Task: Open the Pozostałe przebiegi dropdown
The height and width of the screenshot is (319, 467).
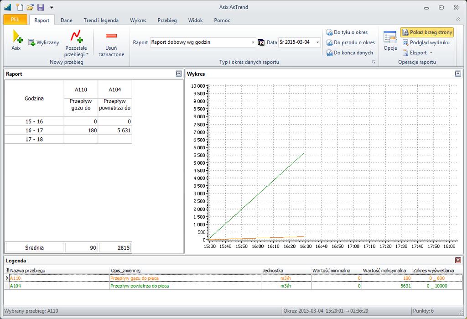Action: click(x=76, y=43)
